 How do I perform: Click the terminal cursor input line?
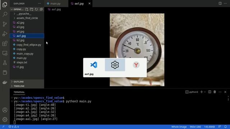tap(15, 123)
